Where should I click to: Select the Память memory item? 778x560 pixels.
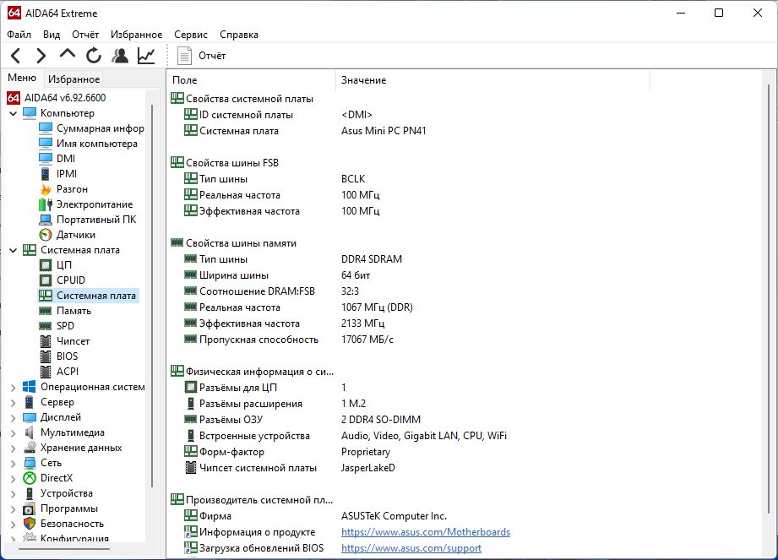(x=73, y=311)
